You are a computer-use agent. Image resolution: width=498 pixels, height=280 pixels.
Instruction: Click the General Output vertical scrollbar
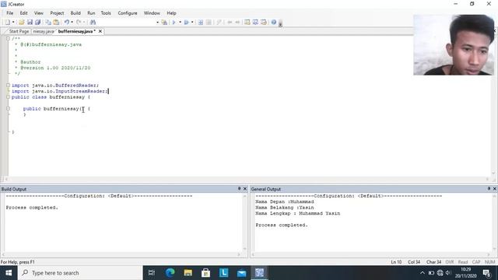495,223
